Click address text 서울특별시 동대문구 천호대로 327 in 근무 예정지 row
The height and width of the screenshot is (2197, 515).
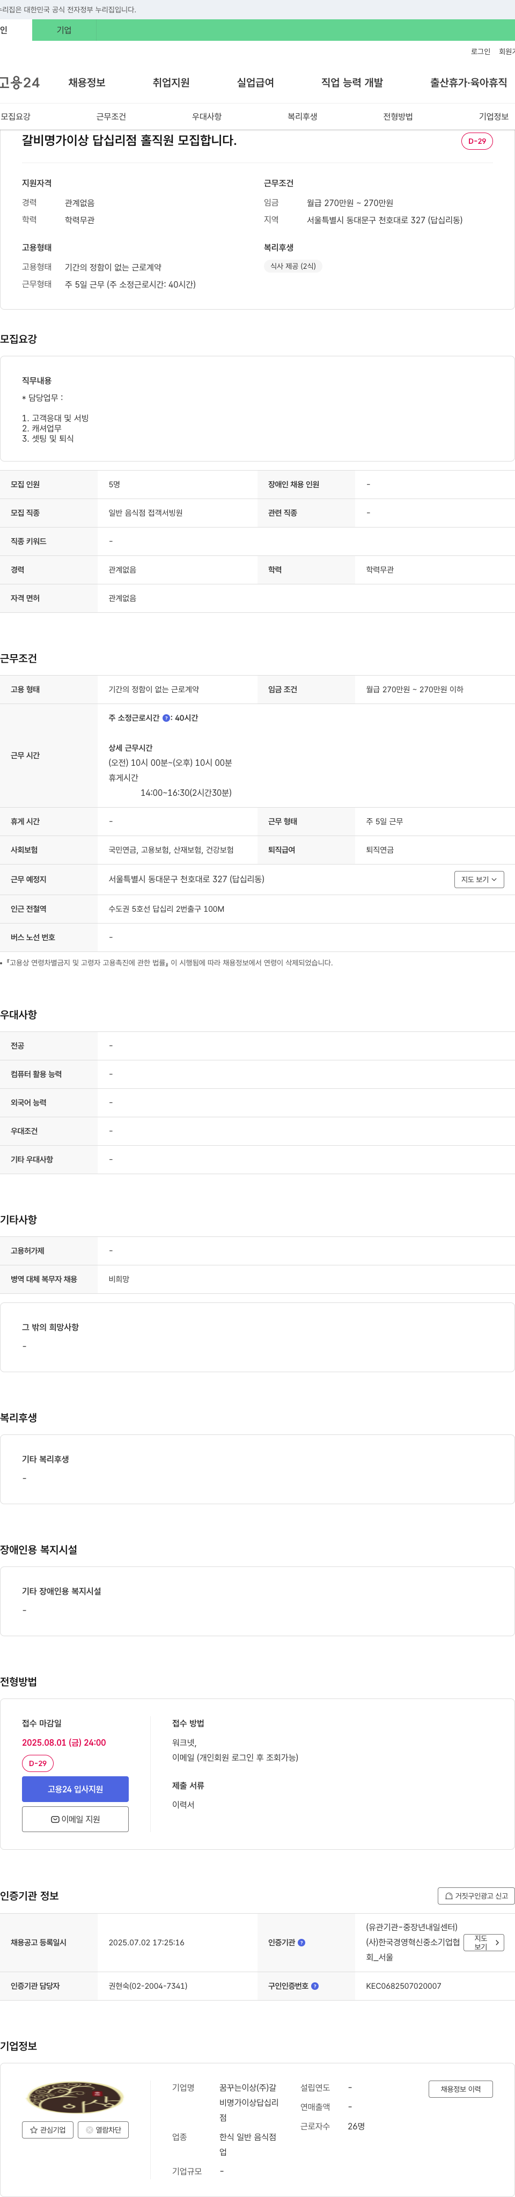click(x=186, y=880)
